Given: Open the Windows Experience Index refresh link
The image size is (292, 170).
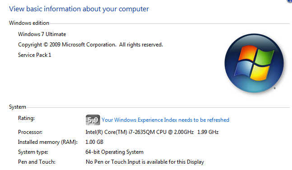Looking at the screenshot, I should tap(165, 120).
